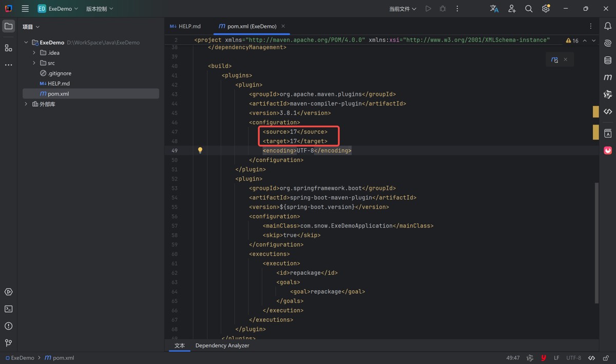Image resolution: width=616 pixels, height=364 pixels.
Task: Open the 当前文件 run configuration dropdown
Action: (402, 9)
